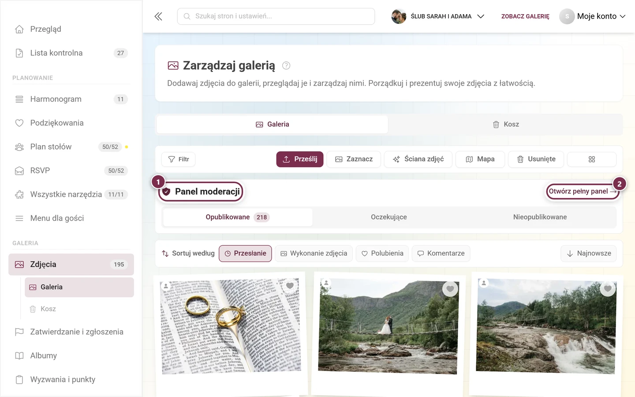Click uploader avatar on waterfall photo
The image size is (635, 397).
point(484,283)
